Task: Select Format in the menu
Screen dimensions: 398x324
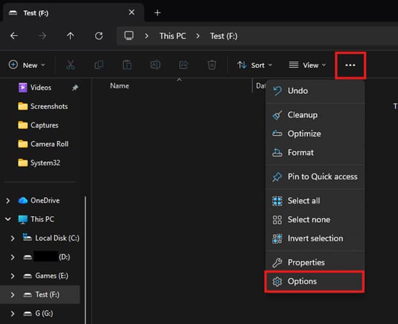Action: [x=314, y=152]
